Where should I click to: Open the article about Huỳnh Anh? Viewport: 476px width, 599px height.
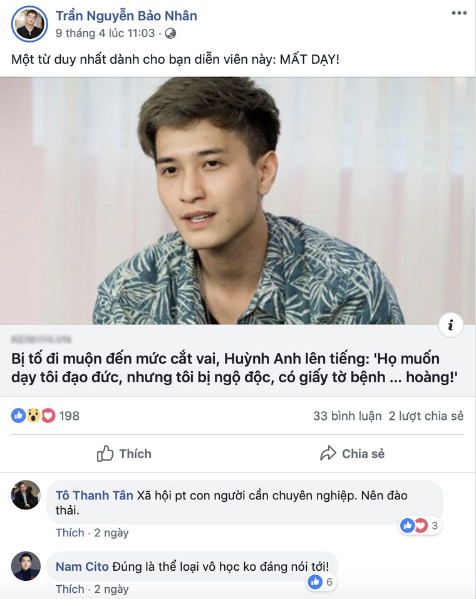click(238, 367)
